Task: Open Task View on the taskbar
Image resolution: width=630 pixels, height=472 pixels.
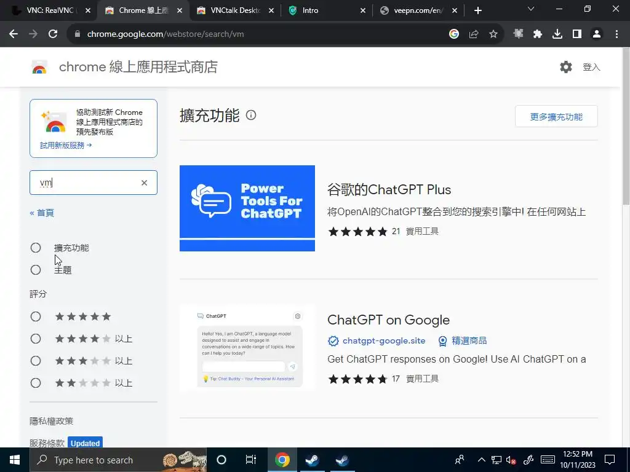Action: pos(251,460)
